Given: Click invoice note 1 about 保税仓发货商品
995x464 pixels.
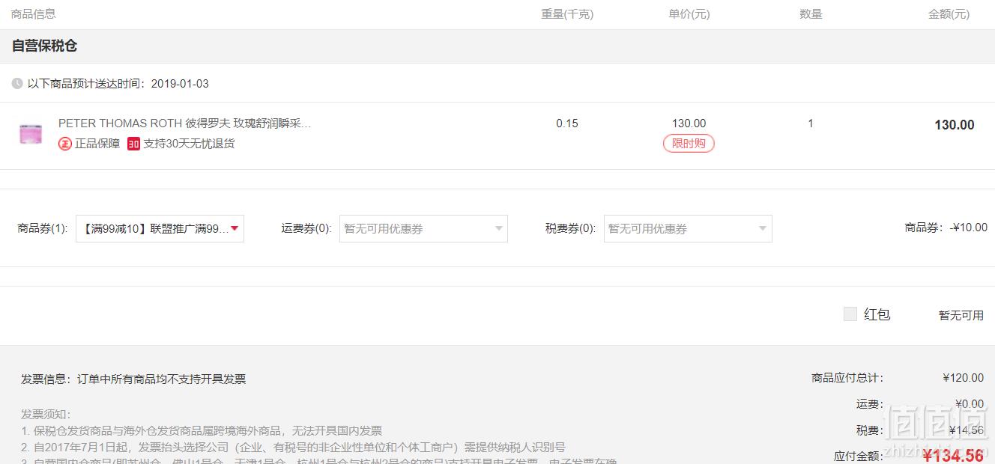Looking at the screenshot, I should tap(202, 430).
